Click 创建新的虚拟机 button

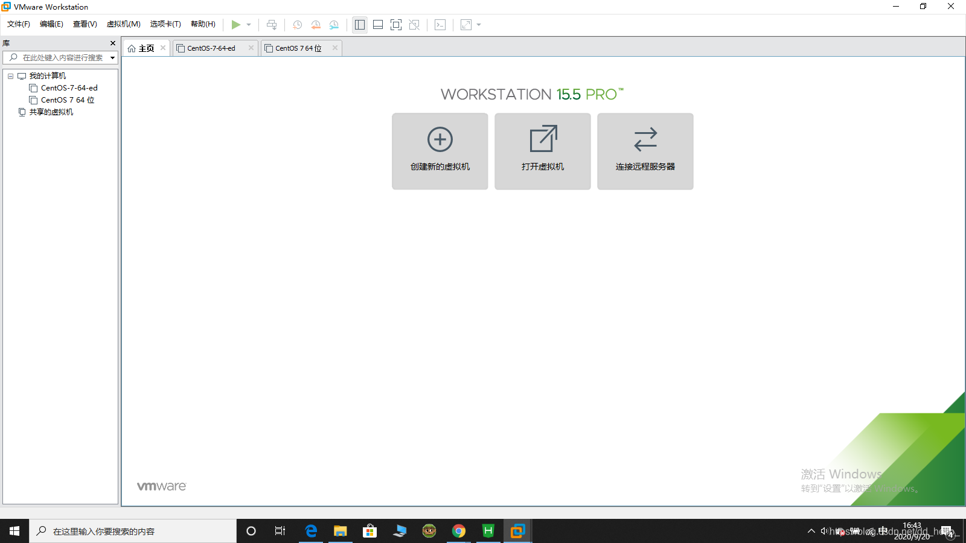pos(440,151)
